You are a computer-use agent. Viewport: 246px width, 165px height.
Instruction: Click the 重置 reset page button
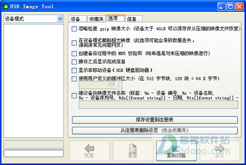(x=133, y=151)
